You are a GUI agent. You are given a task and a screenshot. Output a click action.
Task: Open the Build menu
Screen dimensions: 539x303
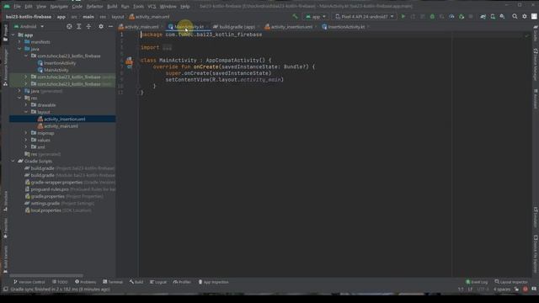coord(112,7)
